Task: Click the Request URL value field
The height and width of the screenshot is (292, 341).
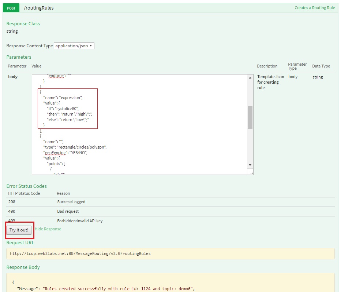Action: click(170, 253)
